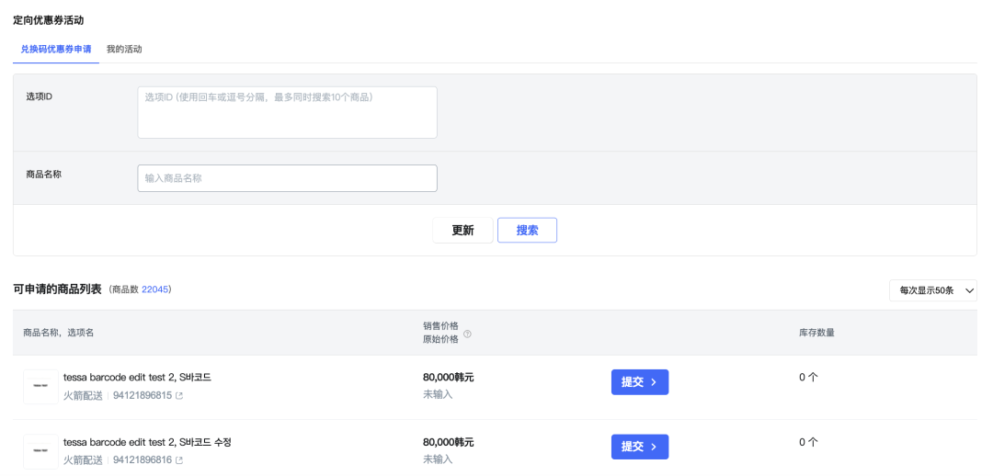Viewport: 993px width, 476px height.
Task: Click the 库存数量 column header
Action: click(x=816, y=333)
